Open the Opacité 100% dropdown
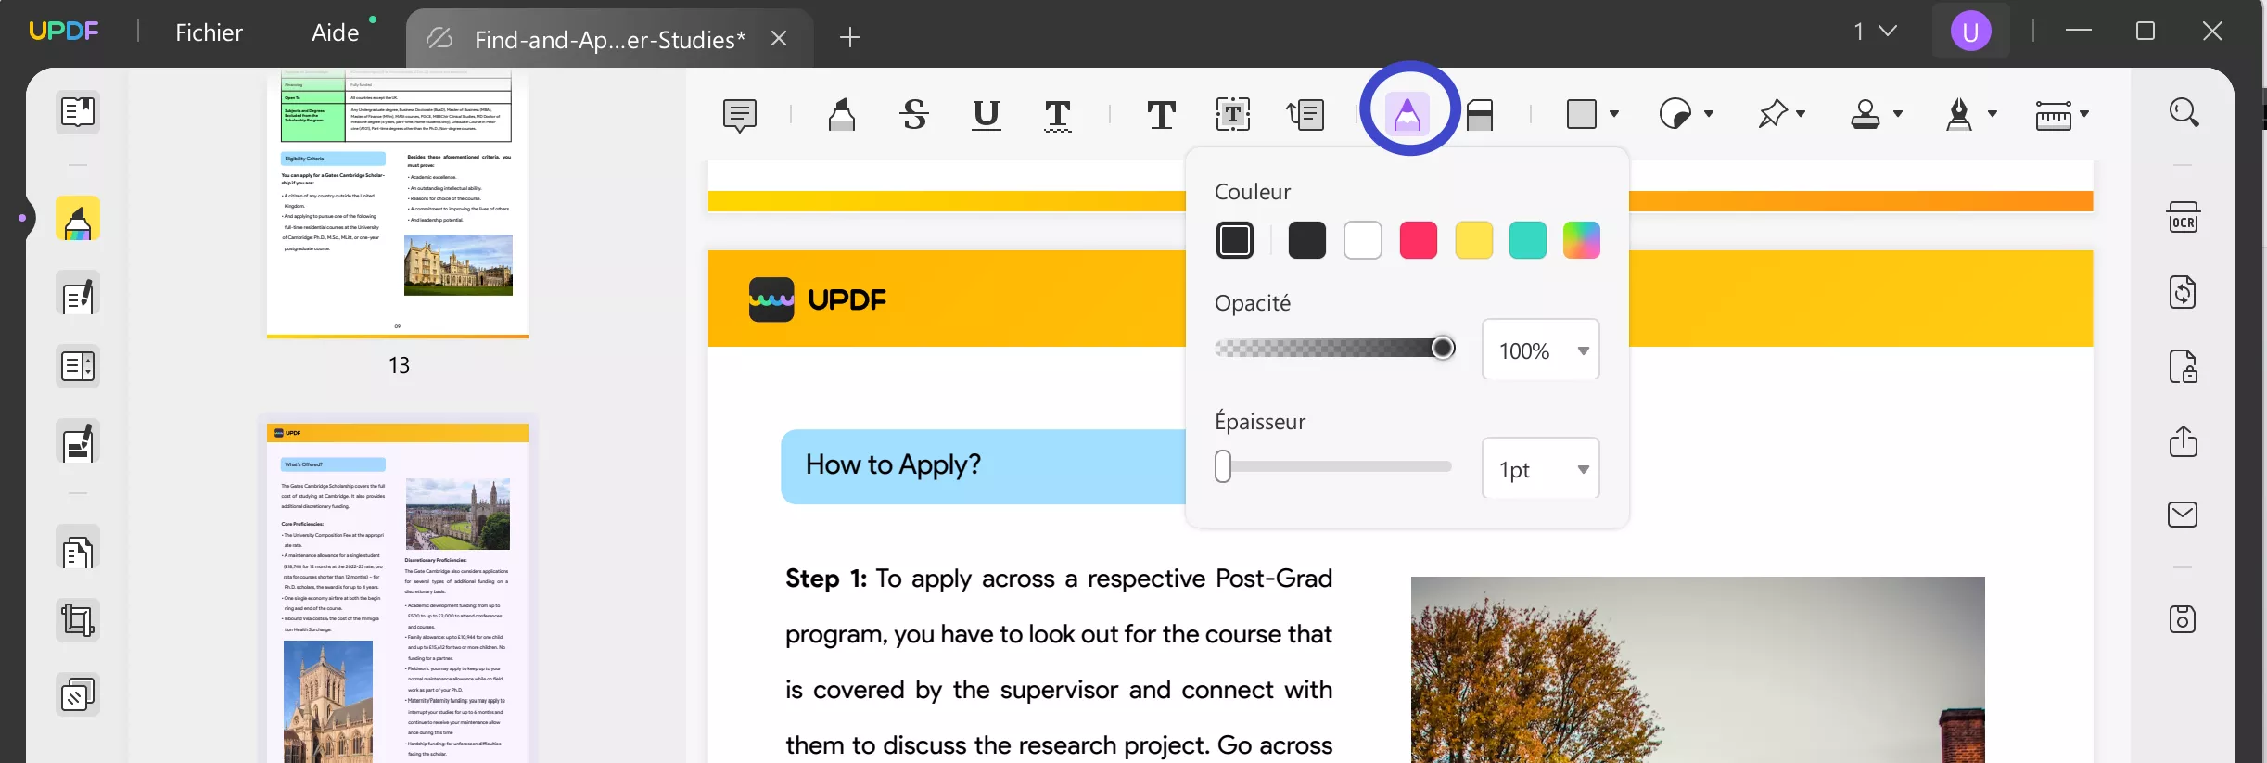 1541,350
